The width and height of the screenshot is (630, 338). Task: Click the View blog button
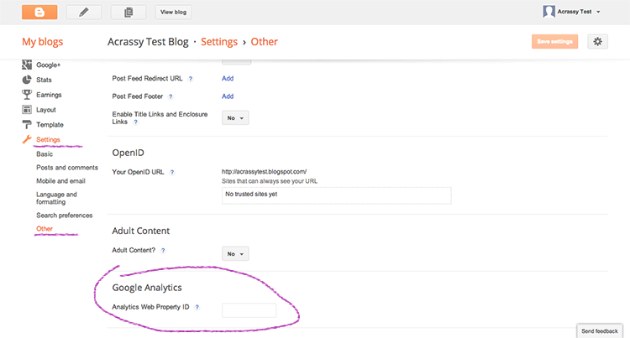(173, 12)
